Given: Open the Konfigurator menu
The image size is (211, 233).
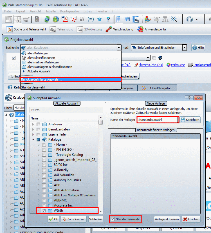Looking at the screenshot, I should tap(69, 11).
